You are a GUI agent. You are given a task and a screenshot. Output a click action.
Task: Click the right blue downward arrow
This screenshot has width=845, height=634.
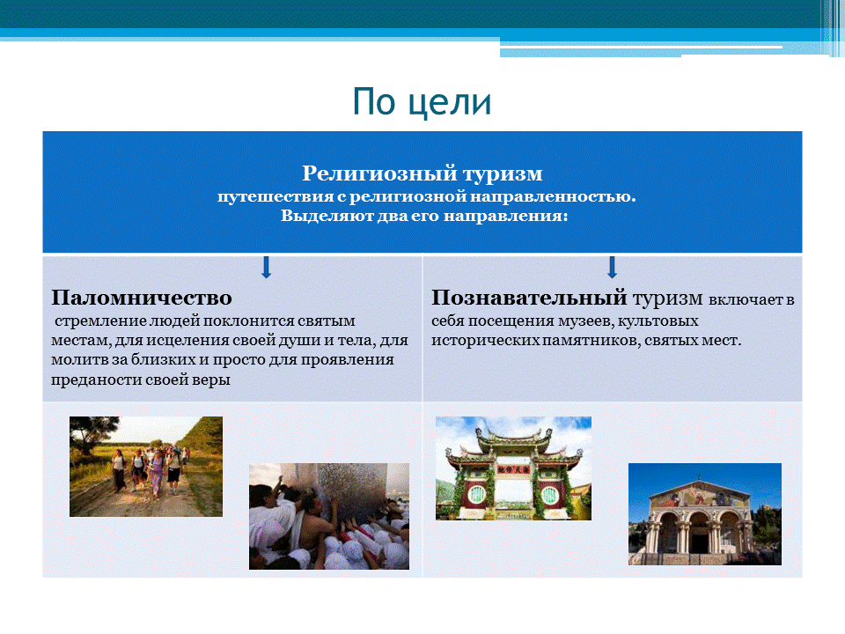612,268
